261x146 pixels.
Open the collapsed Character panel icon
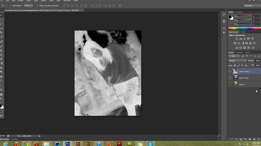224,28
